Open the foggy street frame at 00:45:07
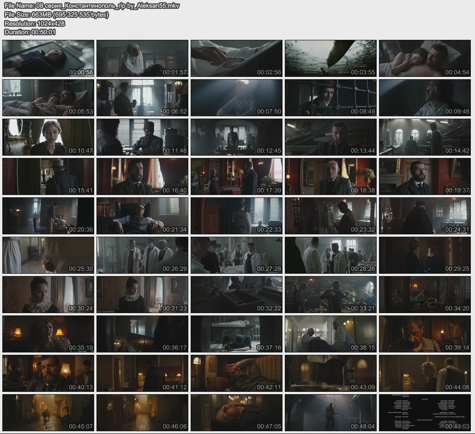The width and height of the screenshot is (475, 434). [x=48, y=413]
